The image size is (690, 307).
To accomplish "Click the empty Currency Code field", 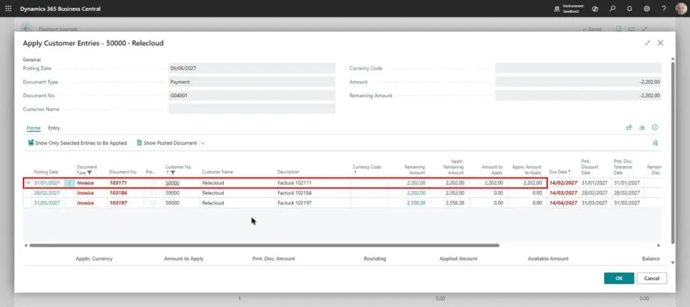I will coord(578,68).
